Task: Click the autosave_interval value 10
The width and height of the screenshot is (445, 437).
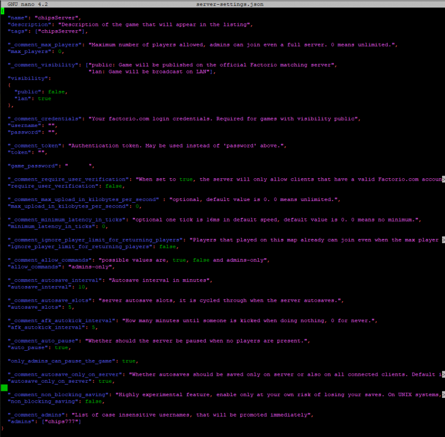Action: [82, 287]
